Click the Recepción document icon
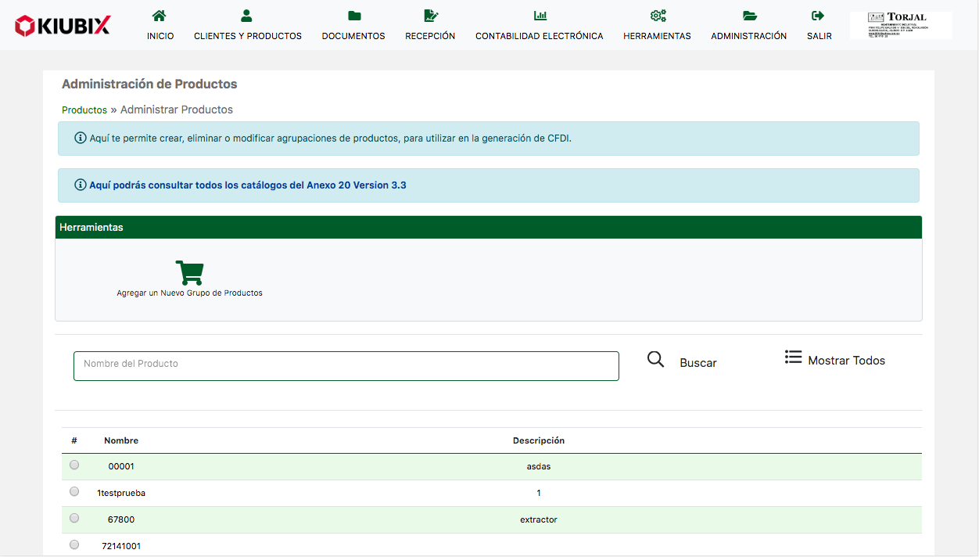Screen dimensions: 979x557 [430, 16]
